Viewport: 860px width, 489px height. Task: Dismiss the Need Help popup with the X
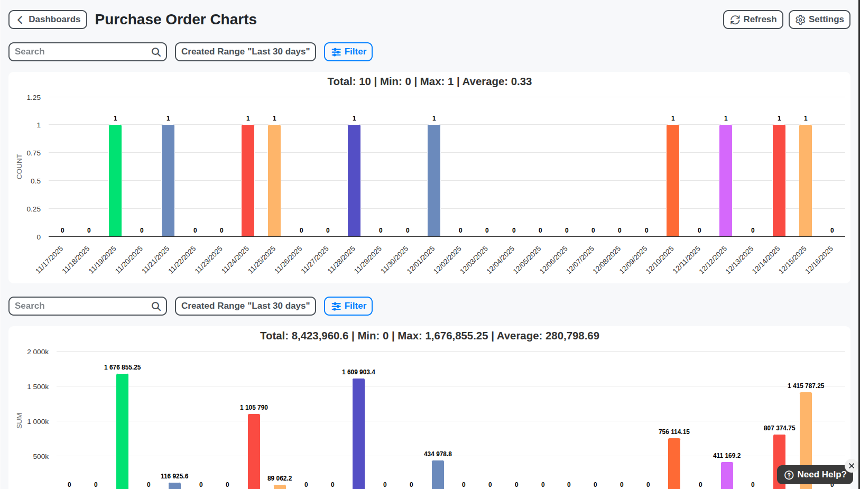[852, 466]
